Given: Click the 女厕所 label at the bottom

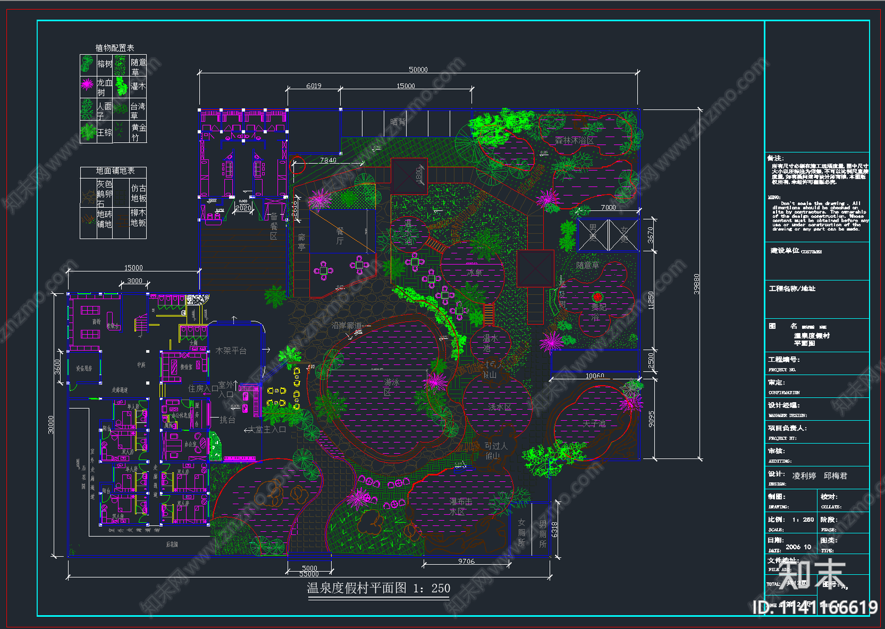Looking at the screenshot, I should pyautogui.click(x=522, y=533).
